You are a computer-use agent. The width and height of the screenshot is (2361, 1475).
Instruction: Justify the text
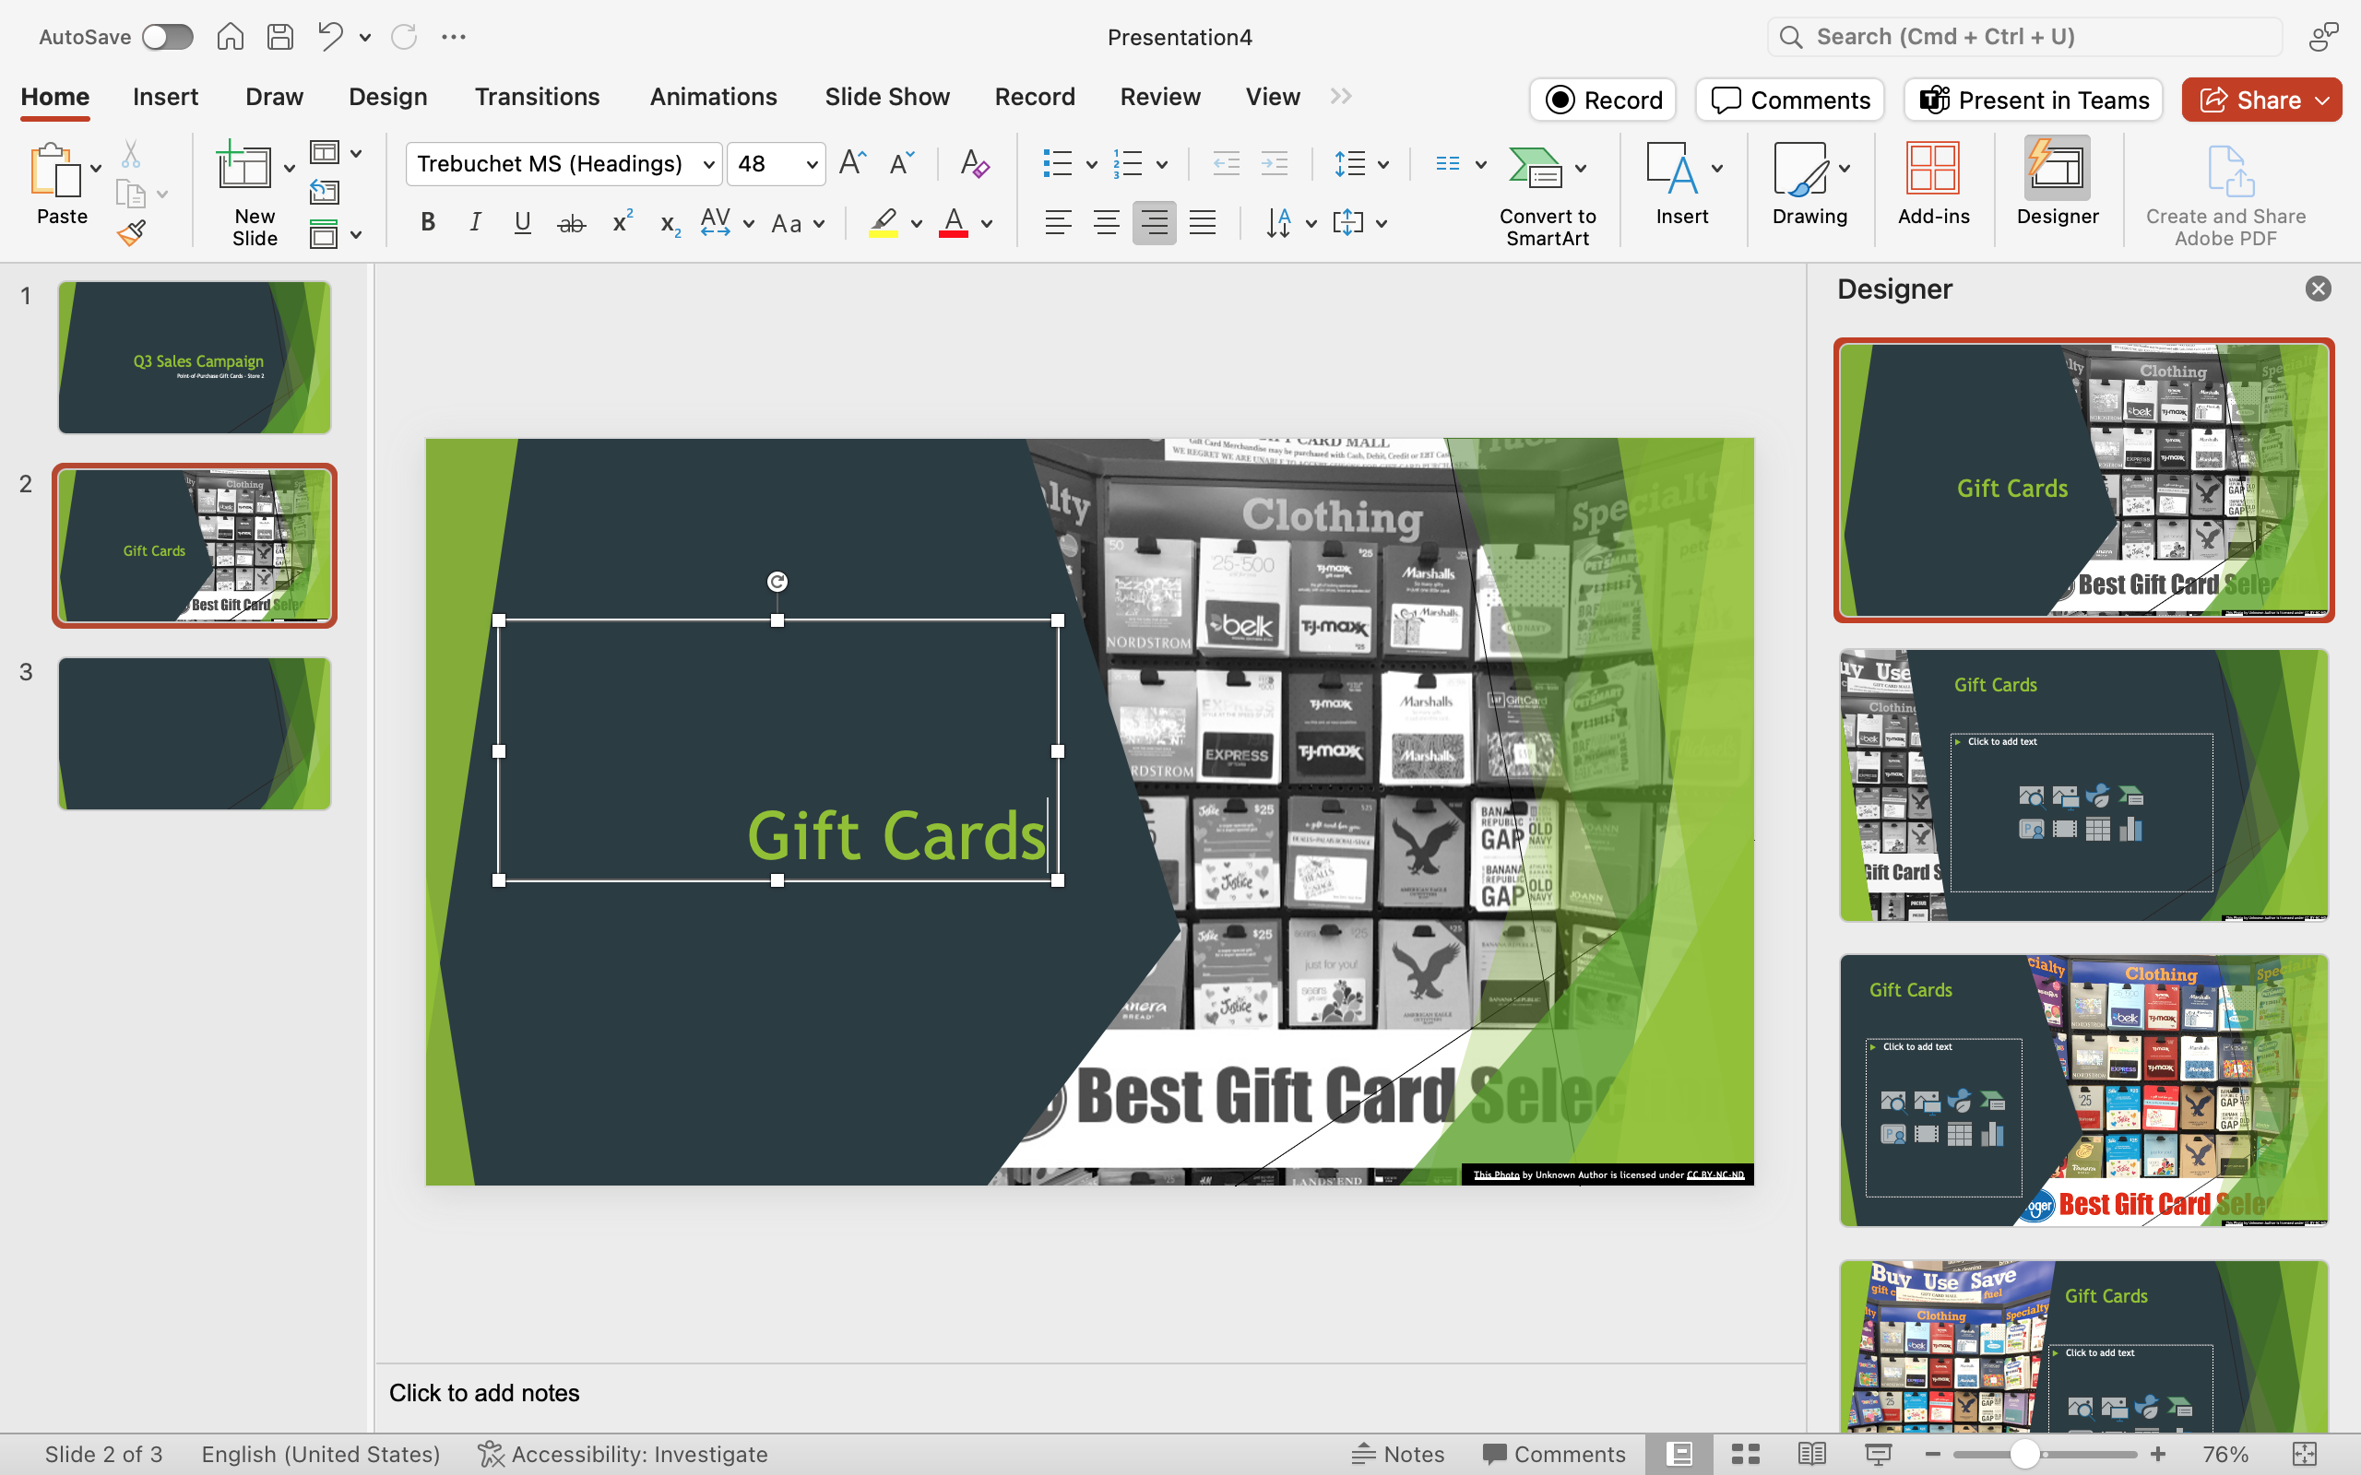pos(1202,223)
